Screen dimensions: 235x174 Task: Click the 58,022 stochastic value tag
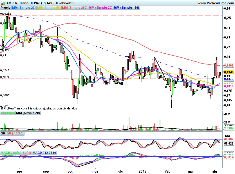click(229, 143)
